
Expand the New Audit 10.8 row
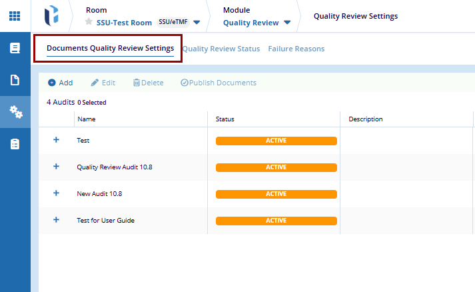pos(56,193)
